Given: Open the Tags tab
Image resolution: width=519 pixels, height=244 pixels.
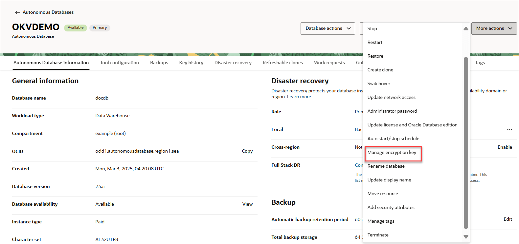Looking at the screenshot, I should click(x=480, y=63).
